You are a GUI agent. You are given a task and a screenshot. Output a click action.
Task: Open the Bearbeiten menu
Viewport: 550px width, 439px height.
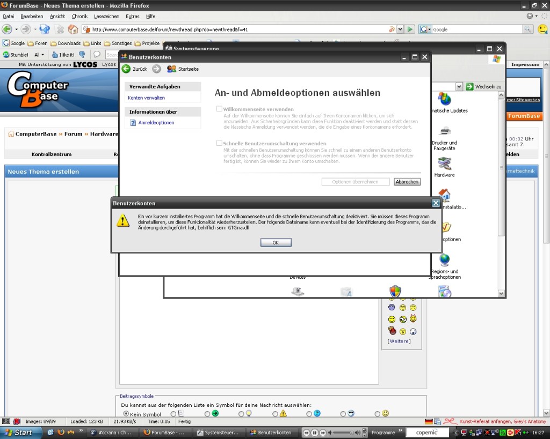tap(32, 16)
